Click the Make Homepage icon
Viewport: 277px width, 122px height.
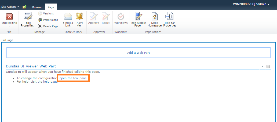[155, 16]
